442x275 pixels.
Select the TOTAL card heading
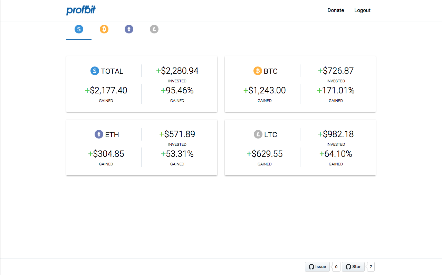pos(112,71)
